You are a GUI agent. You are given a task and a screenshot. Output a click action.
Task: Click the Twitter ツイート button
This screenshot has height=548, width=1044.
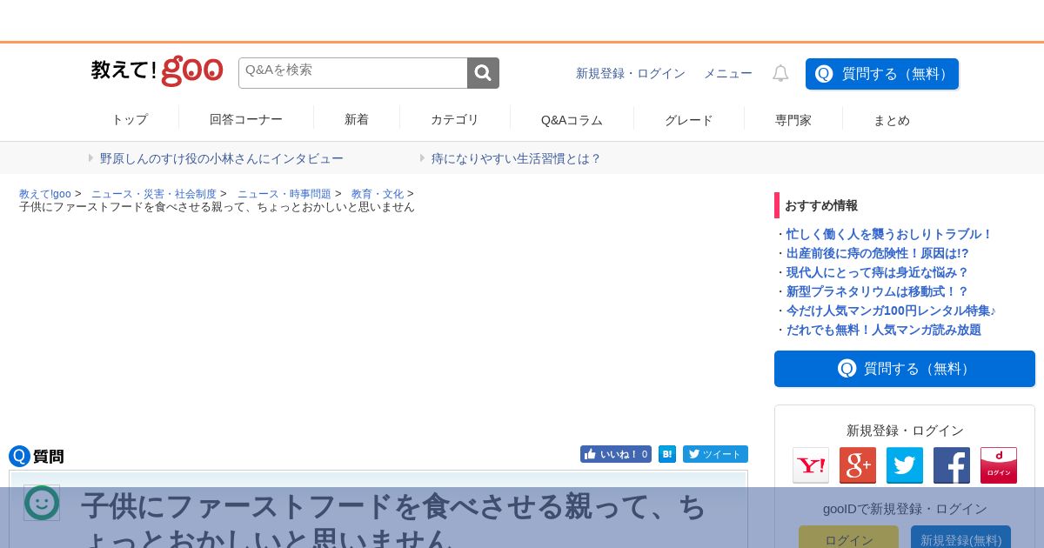coord(715,454)
